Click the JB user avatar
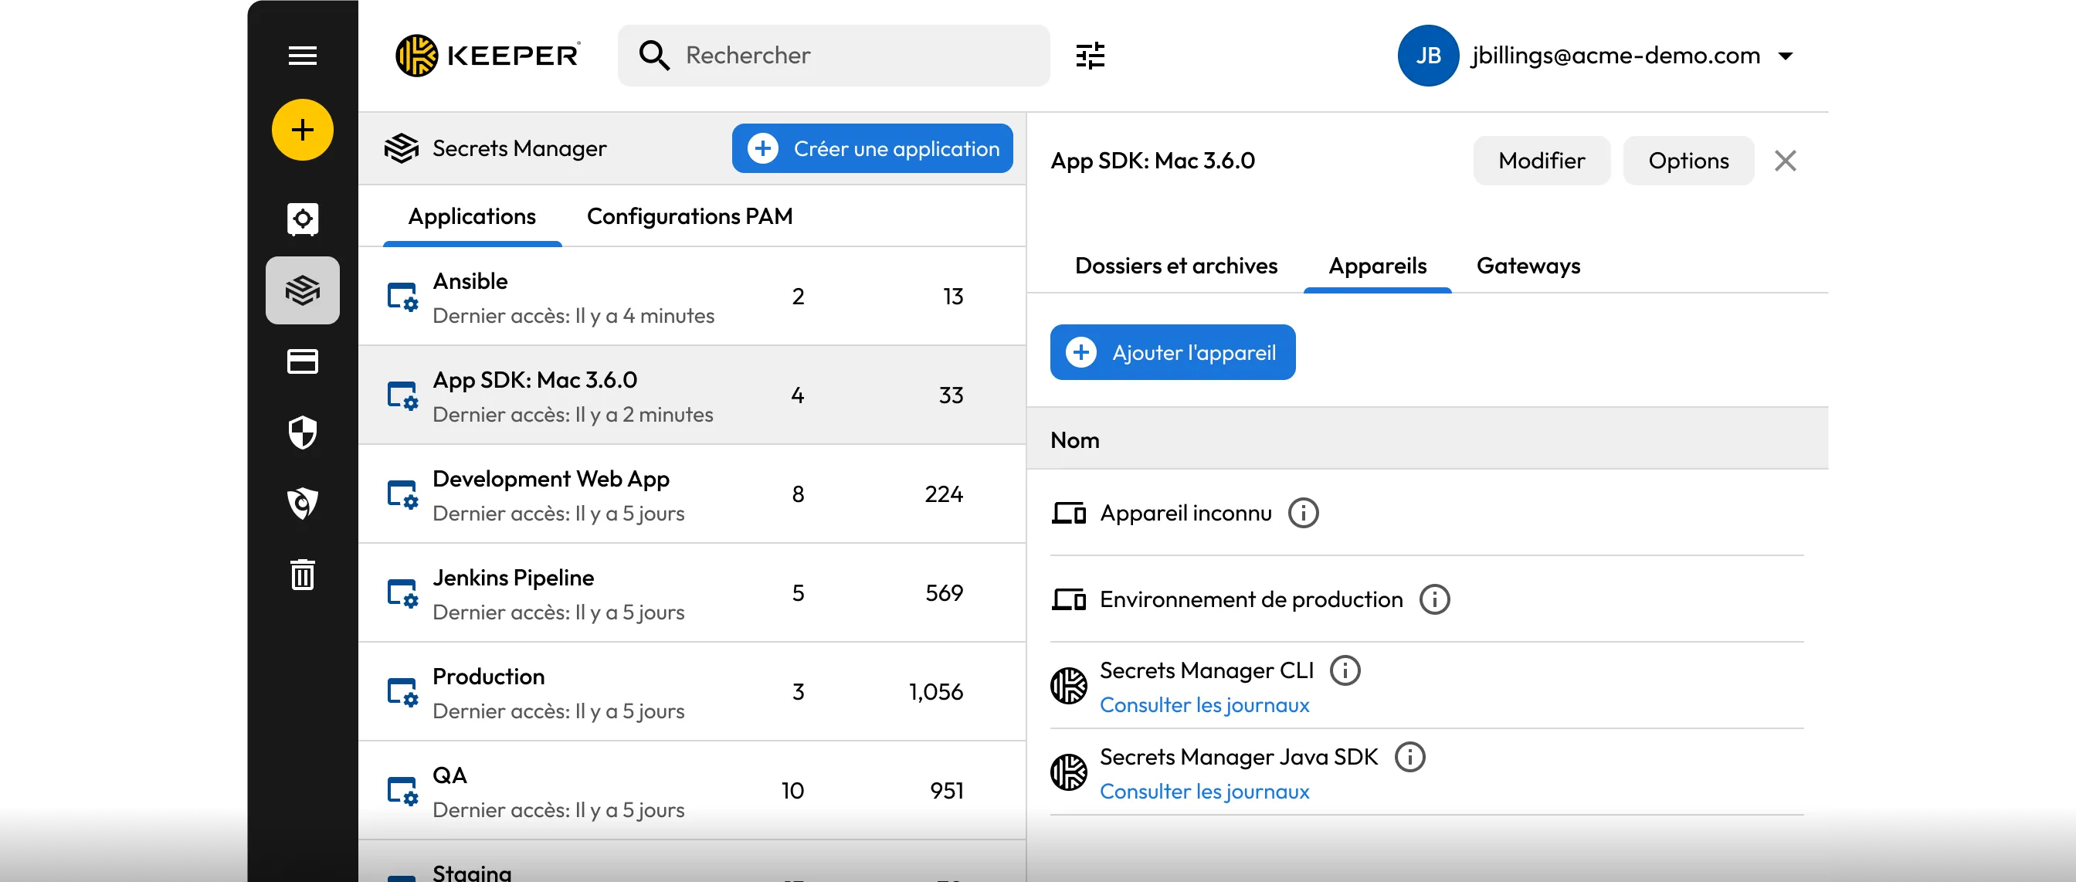 pos(1428,56)
